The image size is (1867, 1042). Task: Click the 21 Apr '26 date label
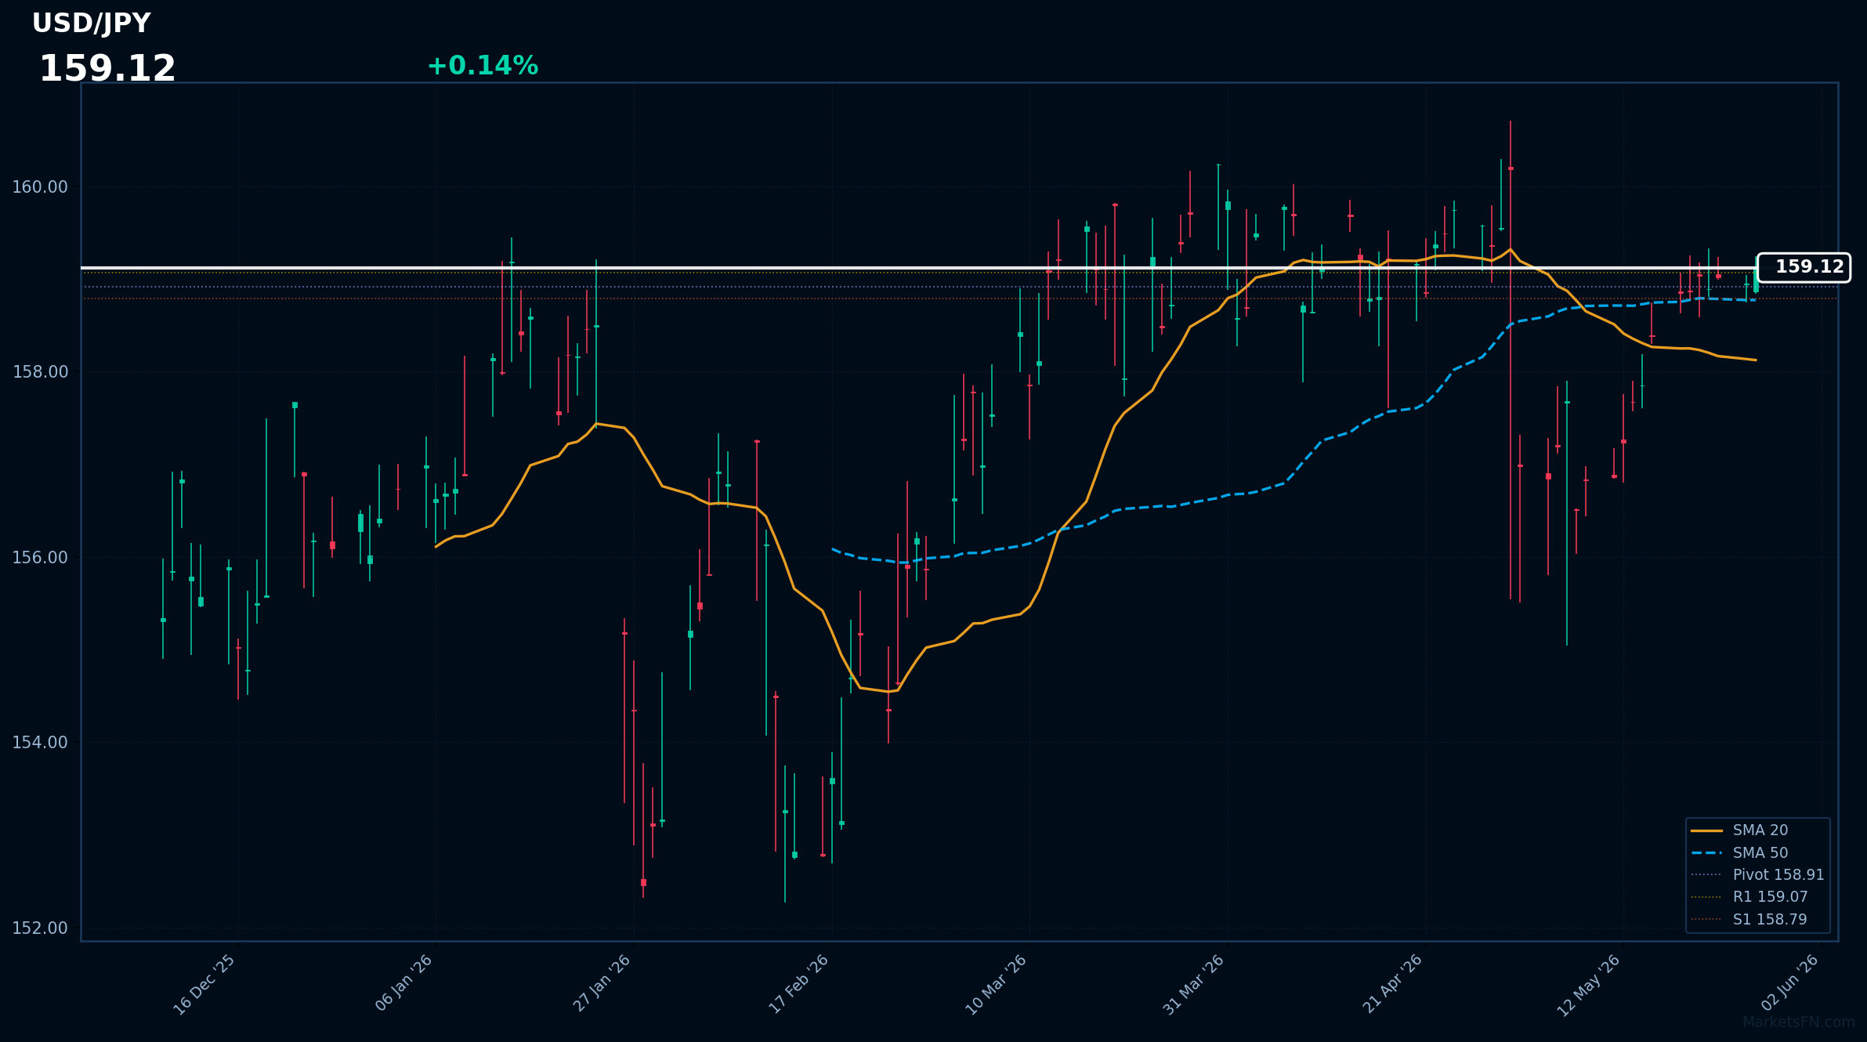click(x=1392, y=984)
